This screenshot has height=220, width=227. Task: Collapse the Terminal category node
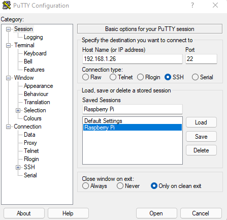[x=8, y=45]
